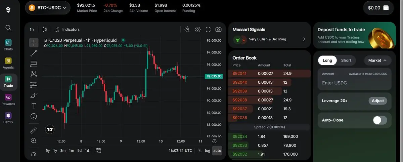Toggle auto scale on chart

pyautogui.click(x=217, y=151)
